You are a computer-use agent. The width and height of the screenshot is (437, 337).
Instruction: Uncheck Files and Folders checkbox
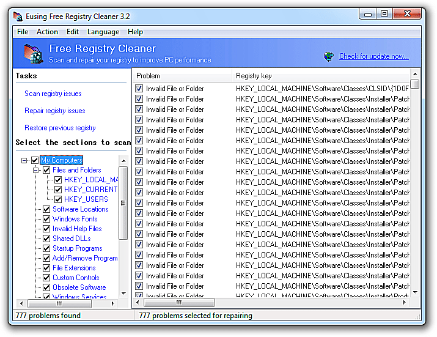(x=46, y=170)
